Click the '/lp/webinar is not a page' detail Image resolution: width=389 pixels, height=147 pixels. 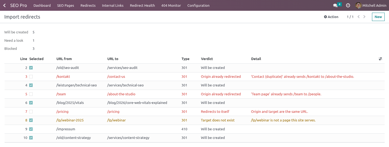point(283,120)
